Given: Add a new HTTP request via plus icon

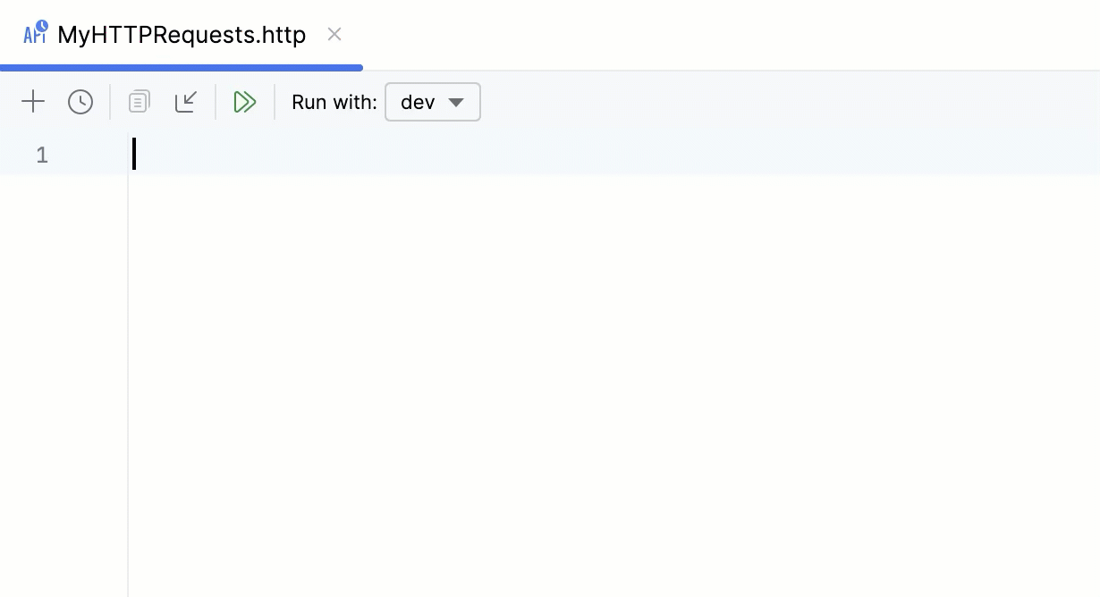Looking at the screenshot, I should [33, 101].
